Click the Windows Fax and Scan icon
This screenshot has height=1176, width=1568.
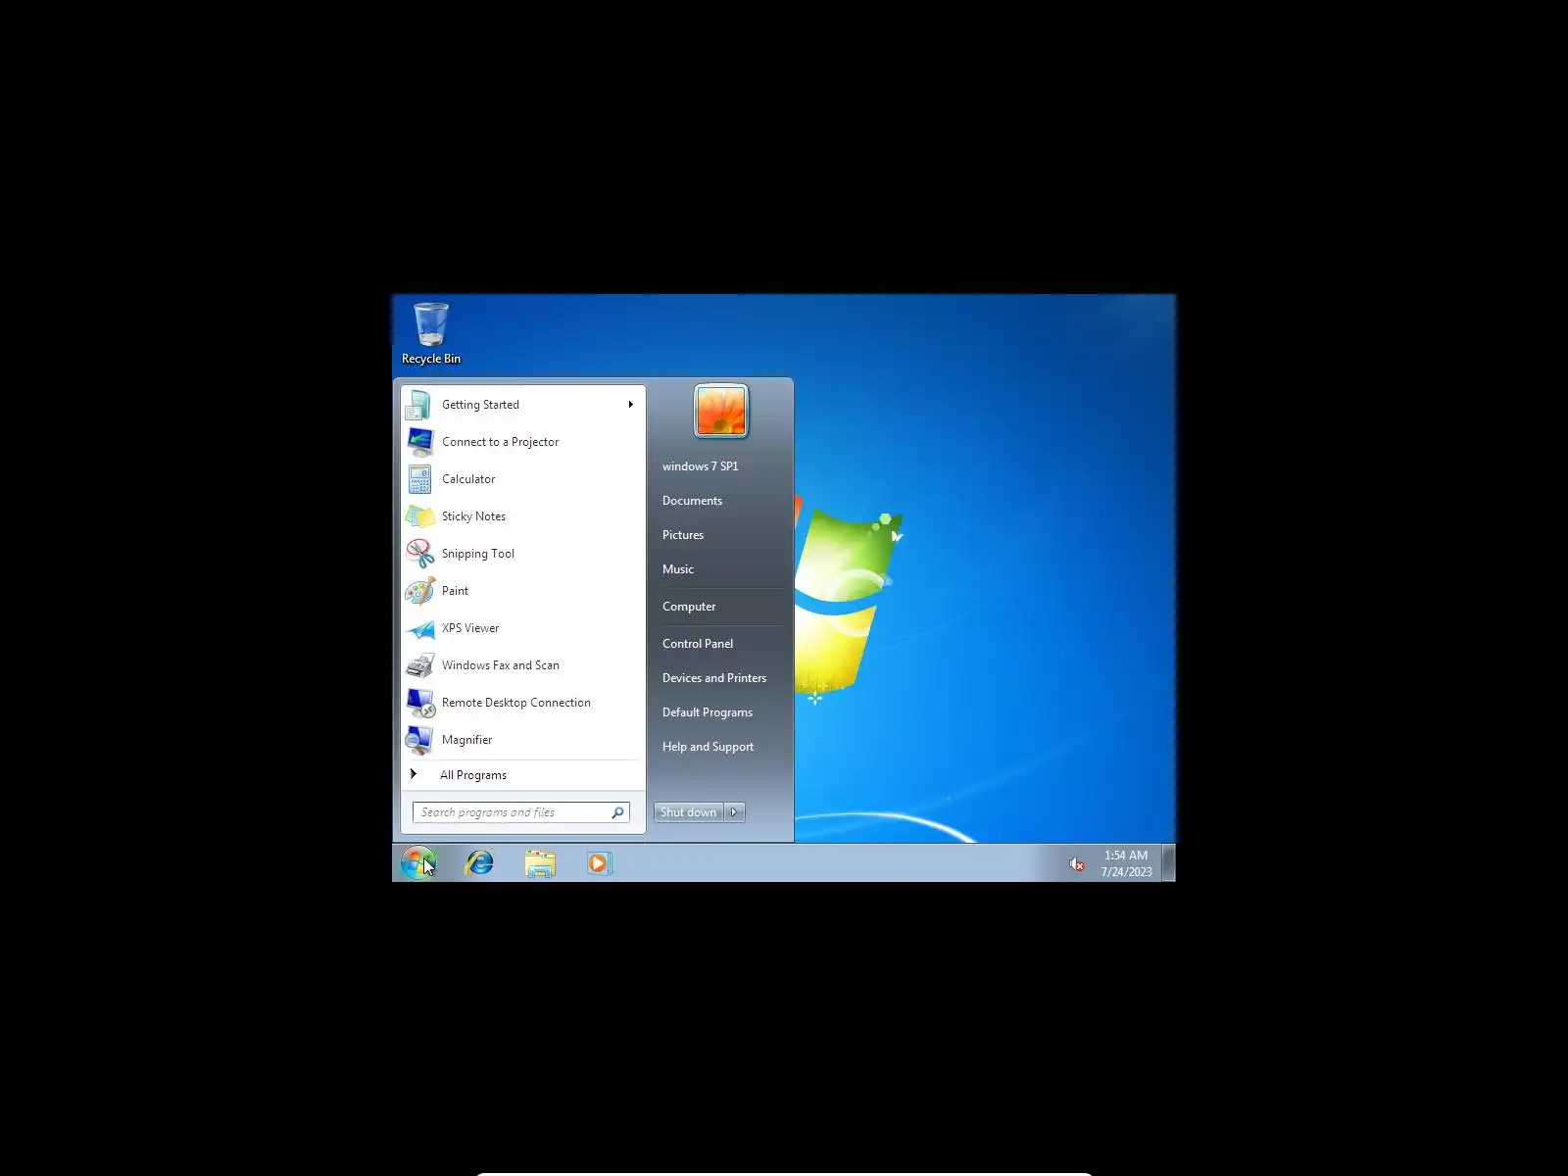(419, 665)
